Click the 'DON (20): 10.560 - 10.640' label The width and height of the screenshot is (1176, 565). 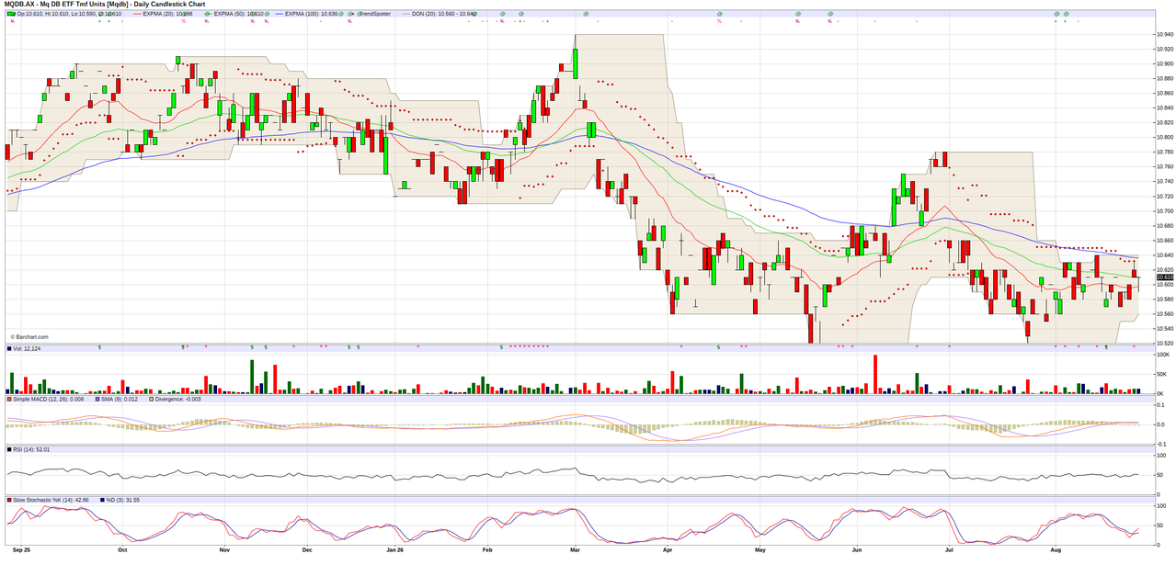(x=444, y=14)
